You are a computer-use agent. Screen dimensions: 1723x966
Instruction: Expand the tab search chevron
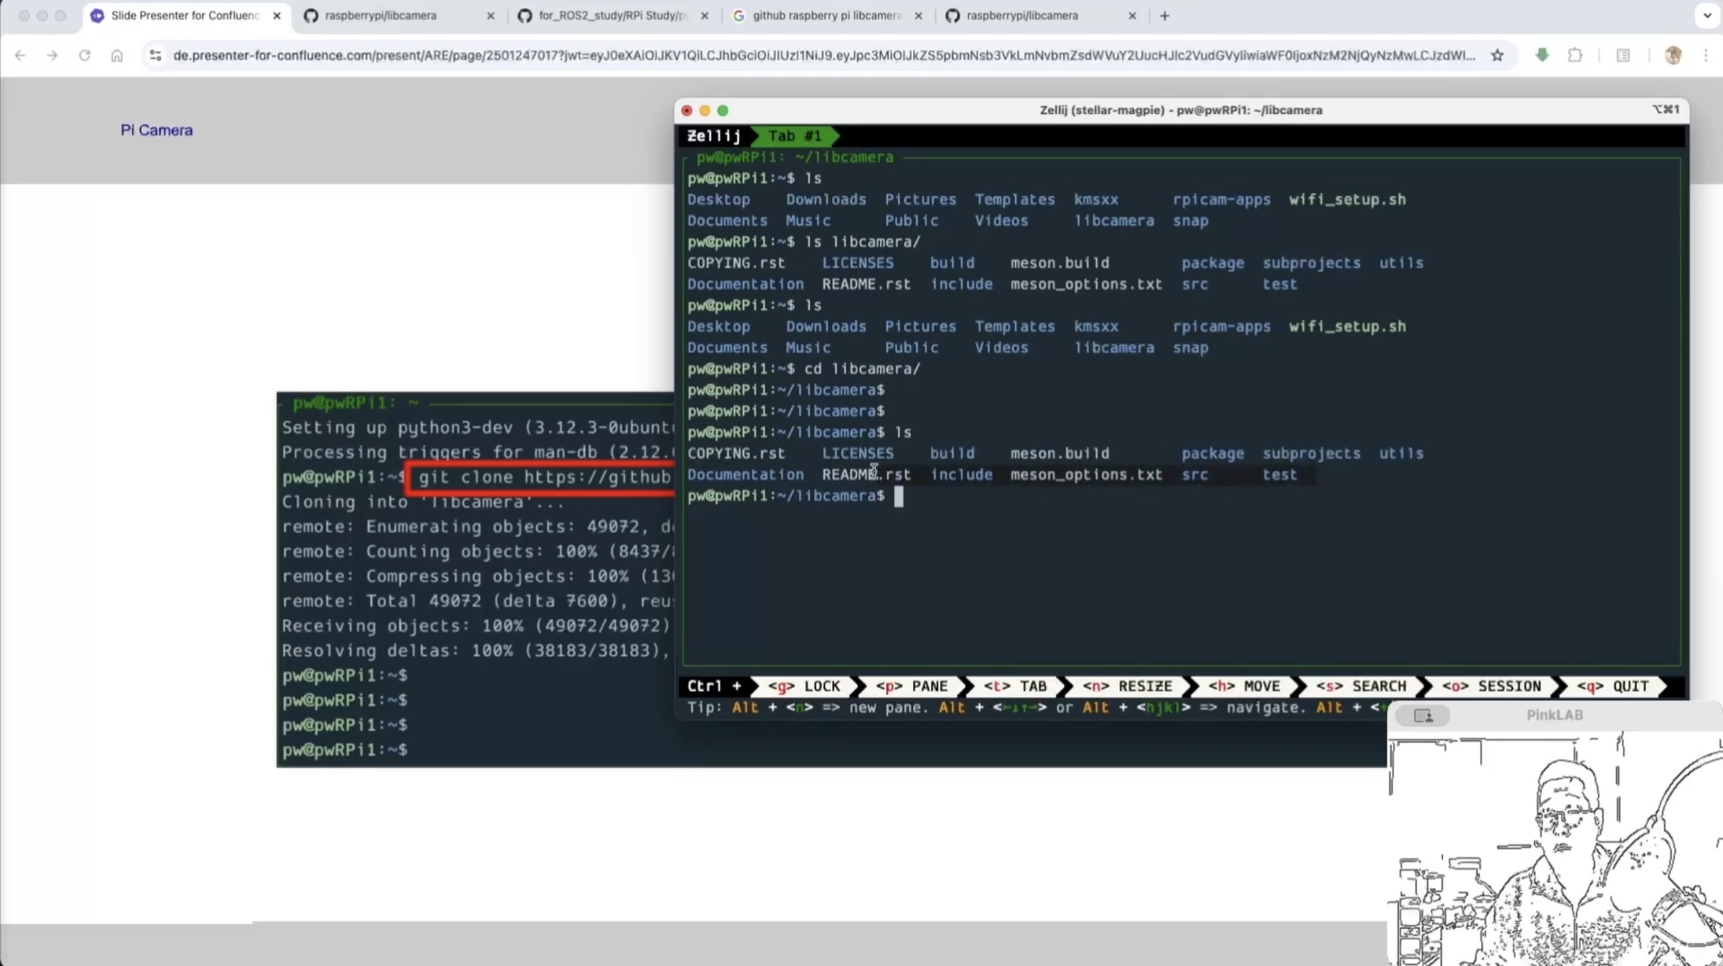tap(1707, 15)
